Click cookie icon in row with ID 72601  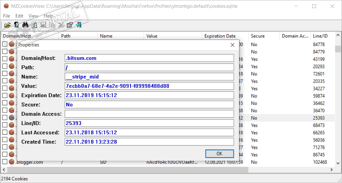pos(11,74)
